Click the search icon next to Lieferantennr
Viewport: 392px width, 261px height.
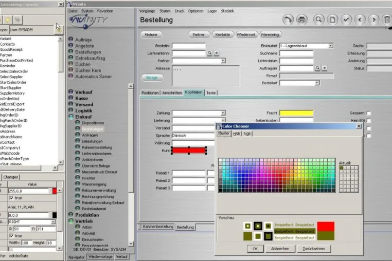(x=209, y=53)
